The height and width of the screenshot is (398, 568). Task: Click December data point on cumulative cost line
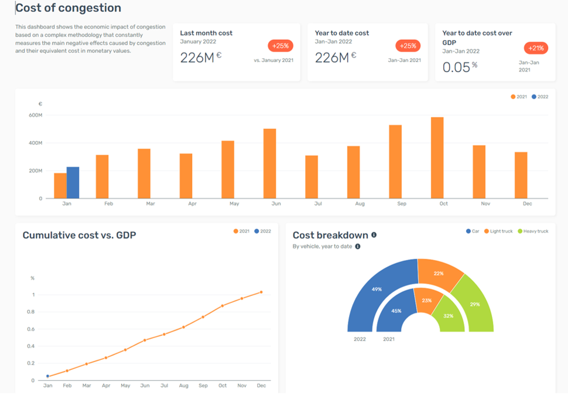[261, 292]
